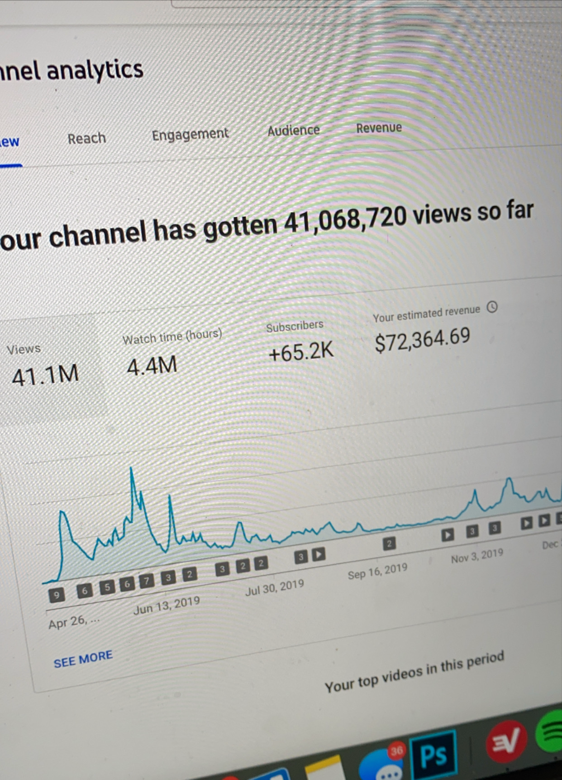Click the play marker above the Dec label
This screenshot has height=780, width=562.
544,520
